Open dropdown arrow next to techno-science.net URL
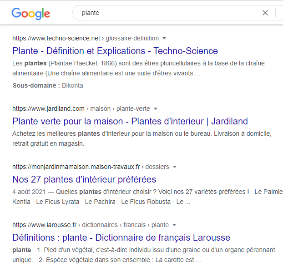The width and height of the screenshot is (283, 272). 164,38
